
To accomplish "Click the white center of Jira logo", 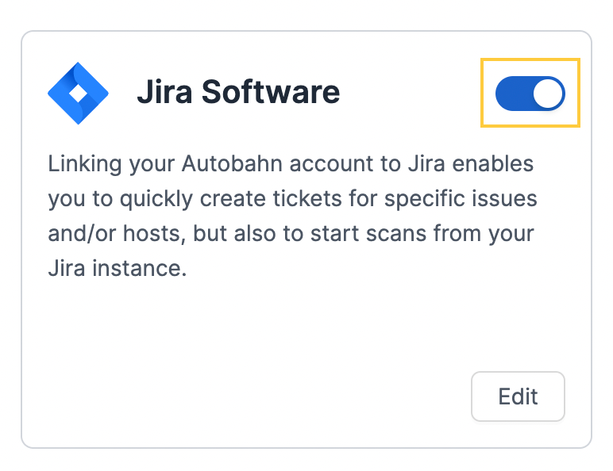I will click(78, 94).
